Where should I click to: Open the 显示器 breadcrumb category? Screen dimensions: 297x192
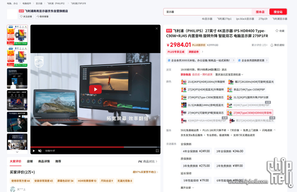(39, 3)
